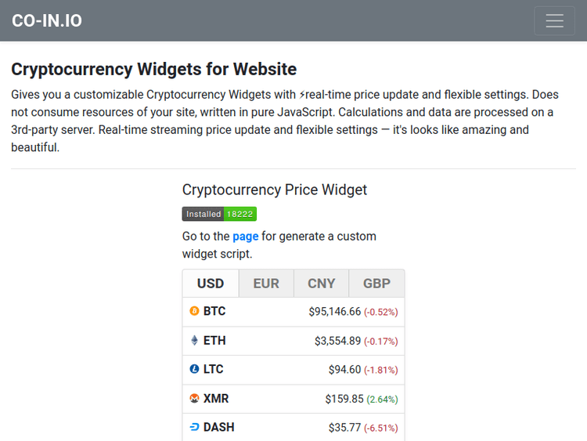Go to CO-IN.IO home logo
The height and width of the screenshot is (441, 587).
click(x=47, y=21)
